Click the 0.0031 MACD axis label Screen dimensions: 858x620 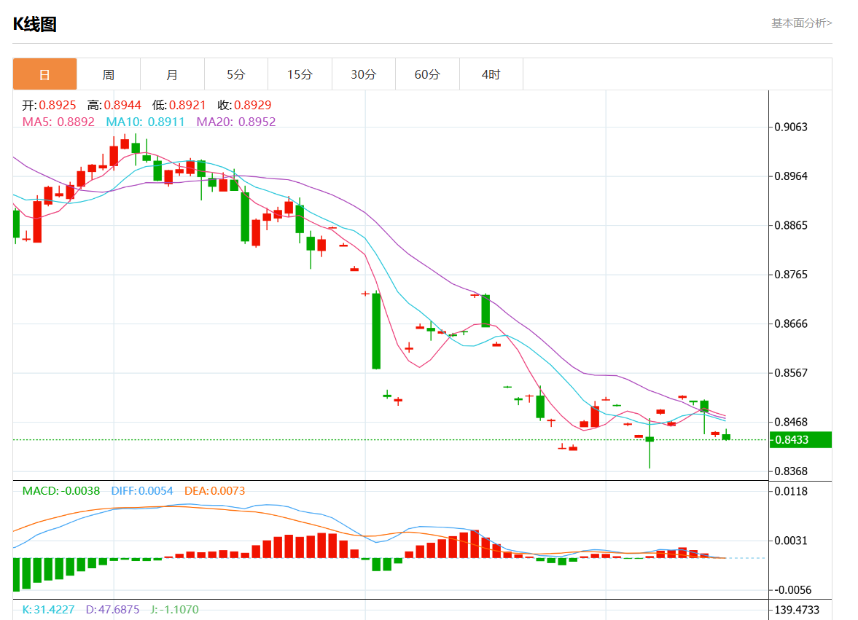[x=791, y=541]
